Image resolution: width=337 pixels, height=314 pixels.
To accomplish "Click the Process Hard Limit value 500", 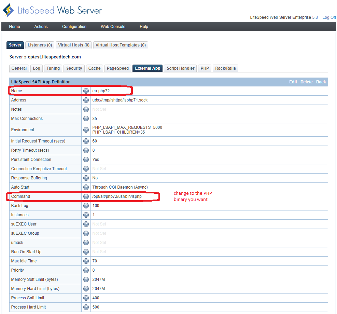I will 96,307.
